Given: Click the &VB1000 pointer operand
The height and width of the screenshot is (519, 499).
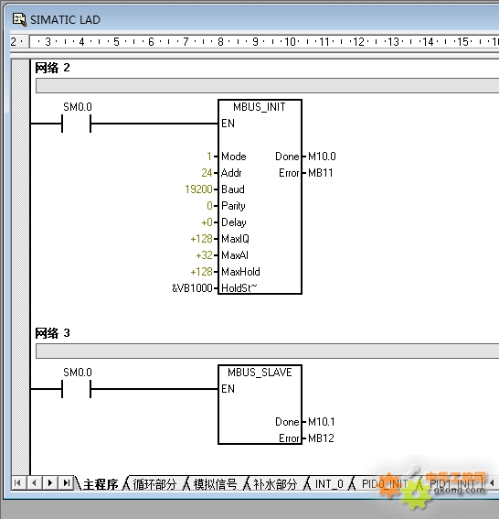Looking at the screenshot, I should [192, 288].
